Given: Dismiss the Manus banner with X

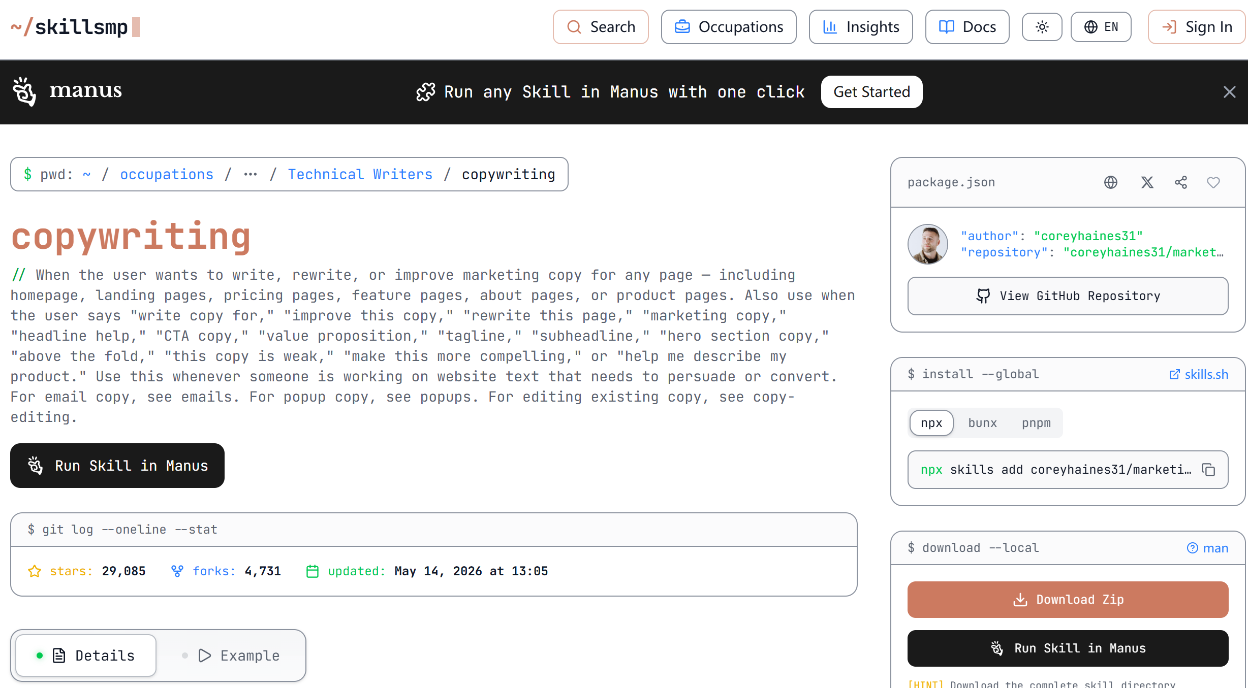Looking at the screenshot, I should tap(1229, 92).
